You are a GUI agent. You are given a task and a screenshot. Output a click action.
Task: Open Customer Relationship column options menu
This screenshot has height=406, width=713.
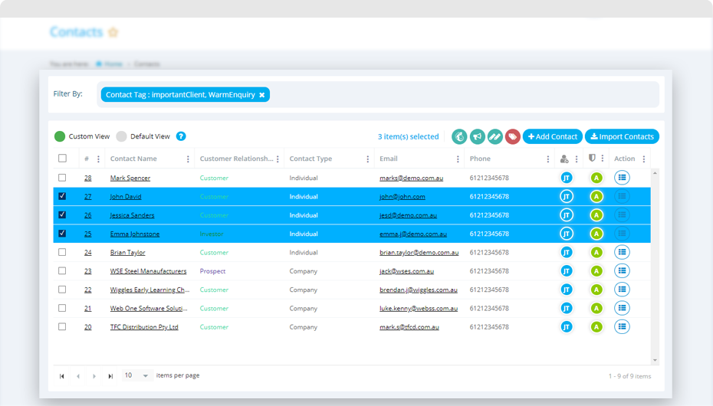278,159
